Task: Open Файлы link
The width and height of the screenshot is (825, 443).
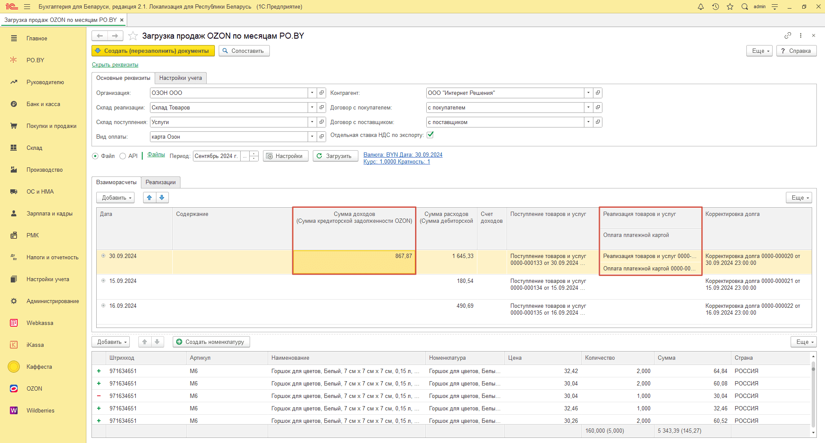Action: point(156,155)
